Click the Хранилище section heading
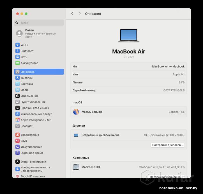 click(81, 158)
